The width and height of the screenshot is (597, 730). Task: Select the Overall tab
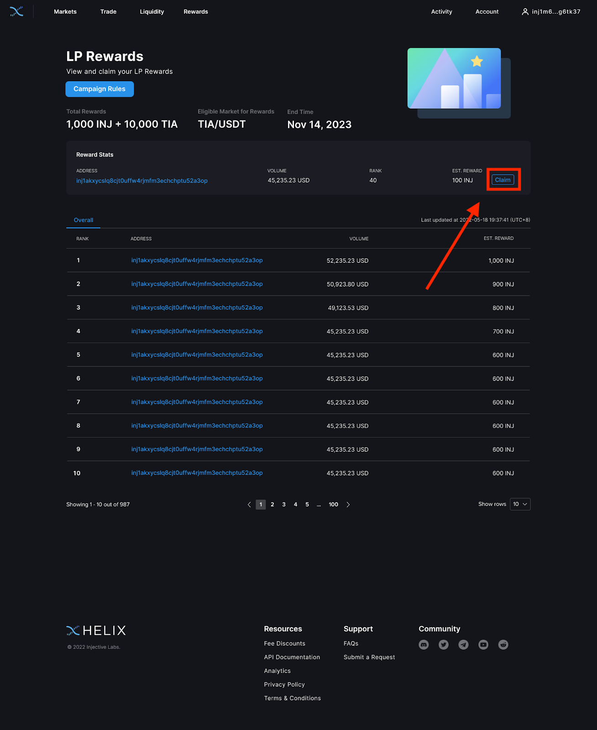(x=84, y=220)
